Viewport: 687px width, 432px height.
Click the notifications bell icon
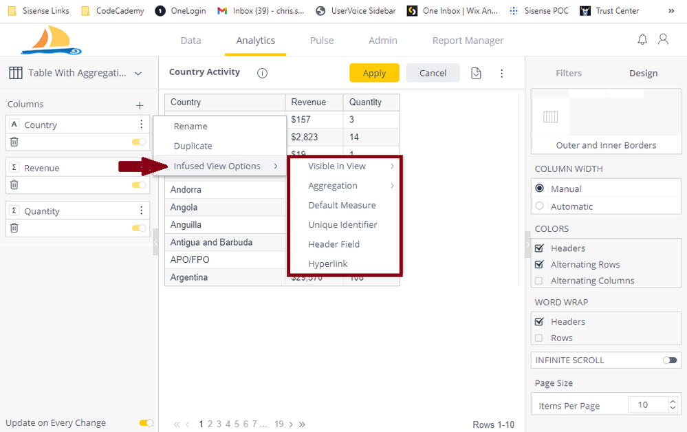pyautogui.click(x=642, y=40)
